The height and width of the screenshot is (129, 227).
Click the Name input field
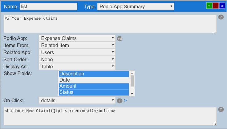point(48,6)
